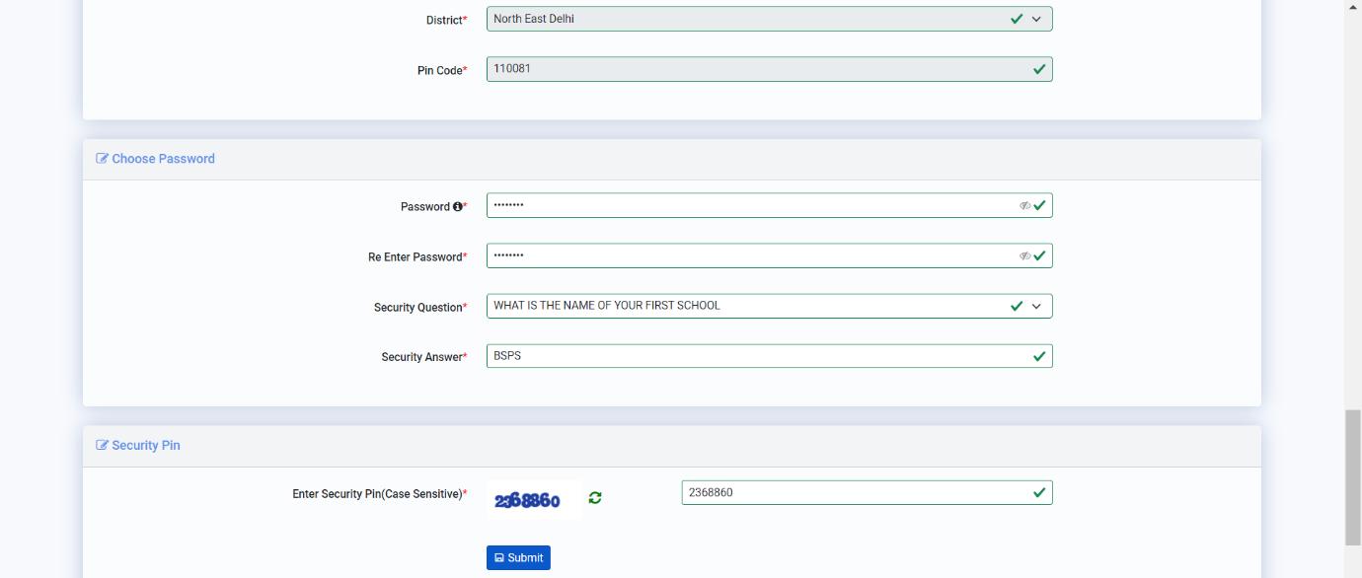Expand the District dropdown
Image resolution: width=1362 pixels, height=578 pixels.
pyautogui.click(x=1036, y=19)
